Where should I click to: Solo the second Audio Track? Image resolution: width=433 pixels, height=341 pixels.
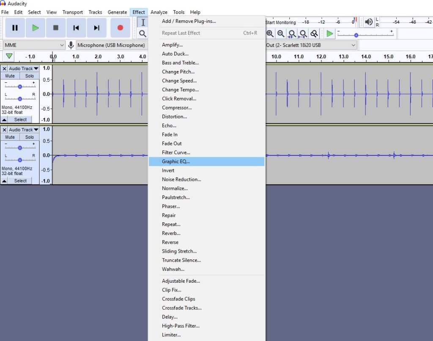point(29,137)
